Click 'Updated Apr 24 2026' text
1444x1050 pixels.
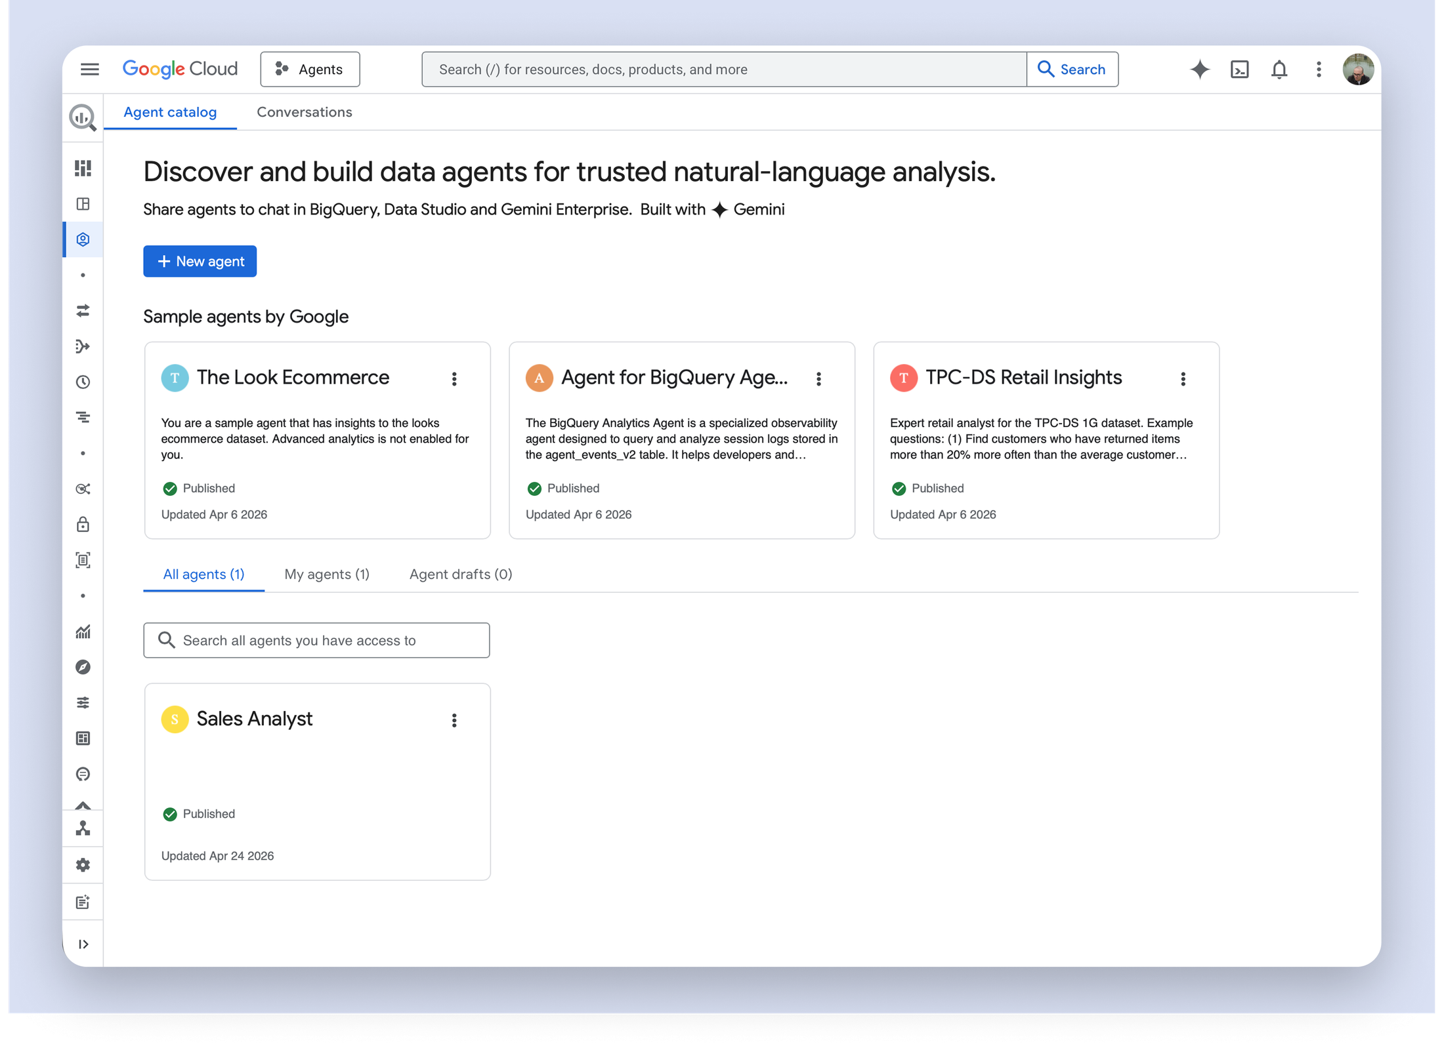click(217, 856)
